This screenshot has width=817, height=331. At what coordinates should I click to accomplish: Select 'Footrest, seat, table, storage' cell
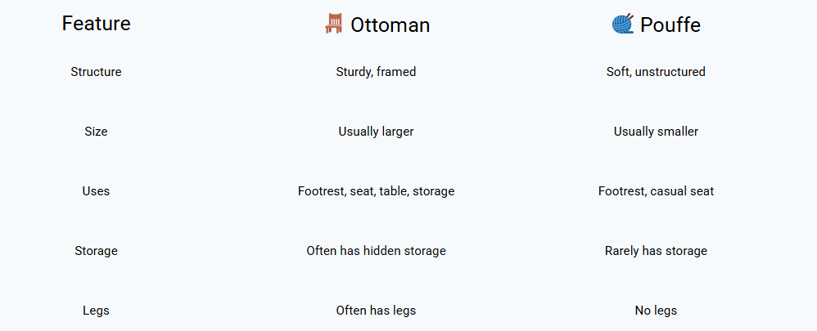click(377, 191)
